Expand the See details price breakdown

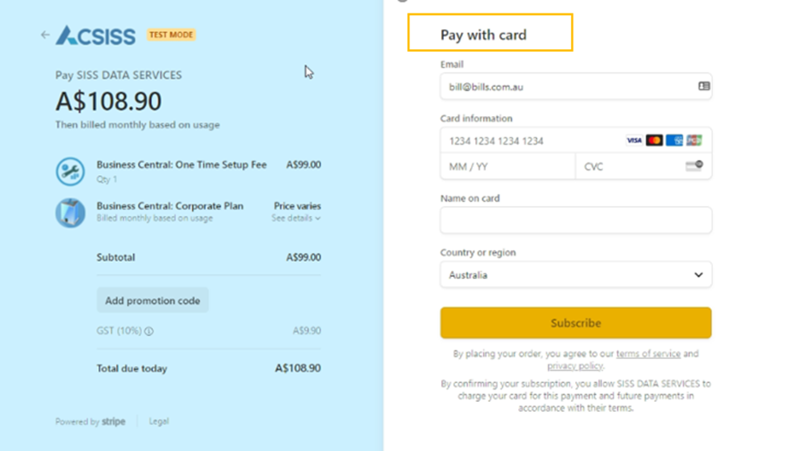296,218
